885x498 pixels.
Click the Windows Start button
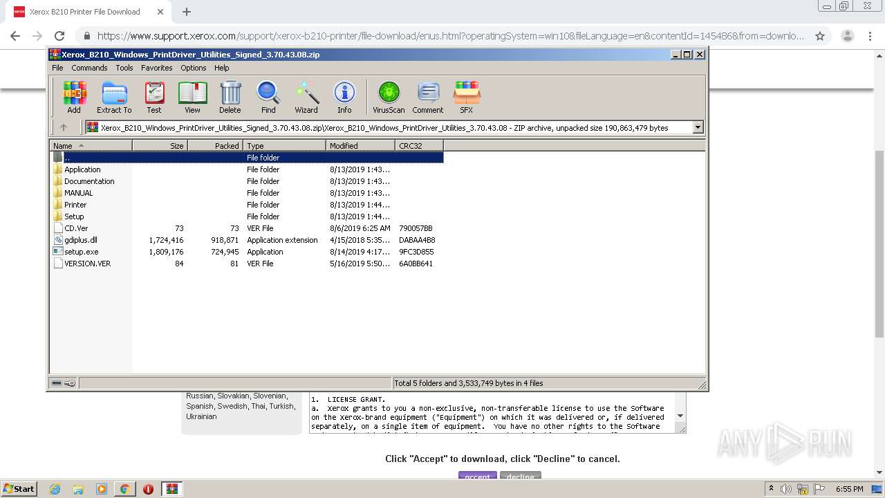point(19,488)
